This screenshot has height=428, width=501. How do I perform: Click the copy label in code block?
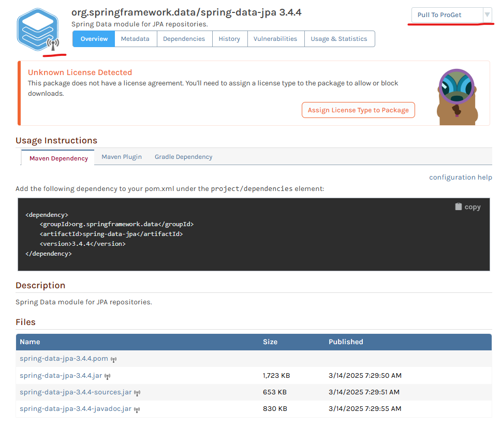pyautogui.click(x=472, y=207)
